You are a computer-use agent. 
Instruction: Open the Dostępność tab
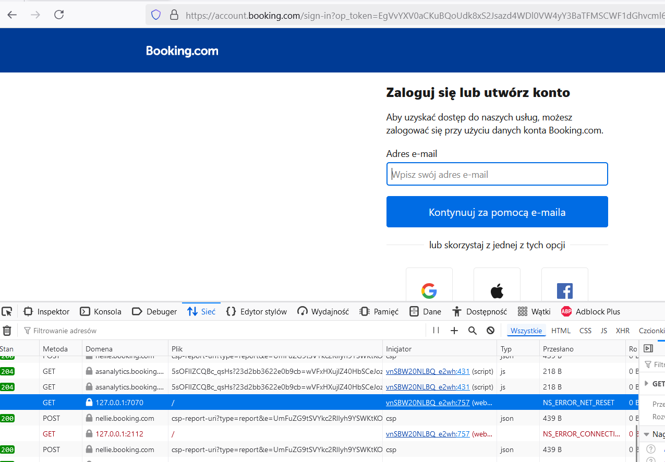(x=480, y=312)
